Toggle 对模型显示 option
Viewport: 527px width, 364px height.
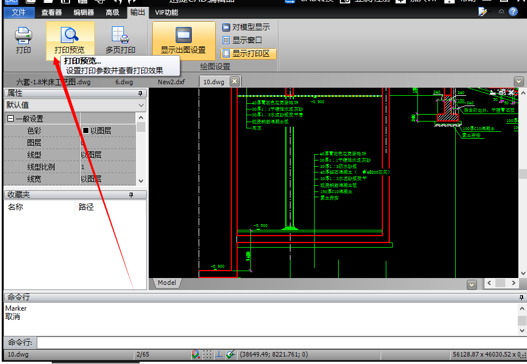tap(246, 27)
